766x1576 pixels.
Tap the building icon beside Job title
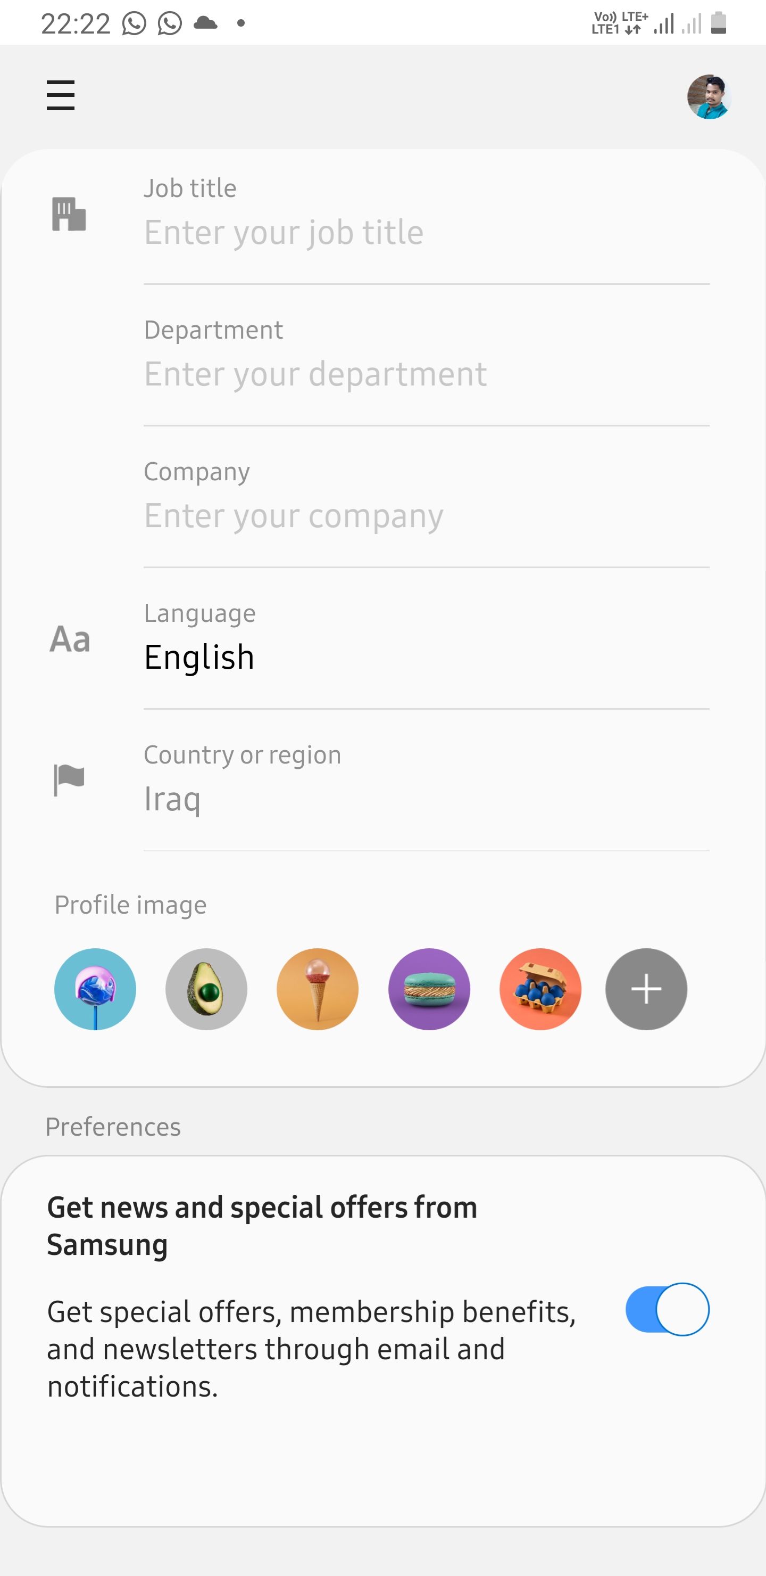[69, 214]
